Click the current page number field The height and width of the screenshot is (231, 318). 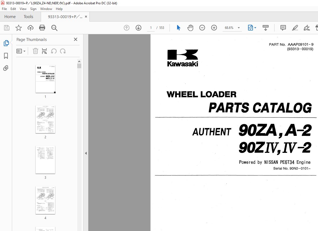[x=151, y=28]
